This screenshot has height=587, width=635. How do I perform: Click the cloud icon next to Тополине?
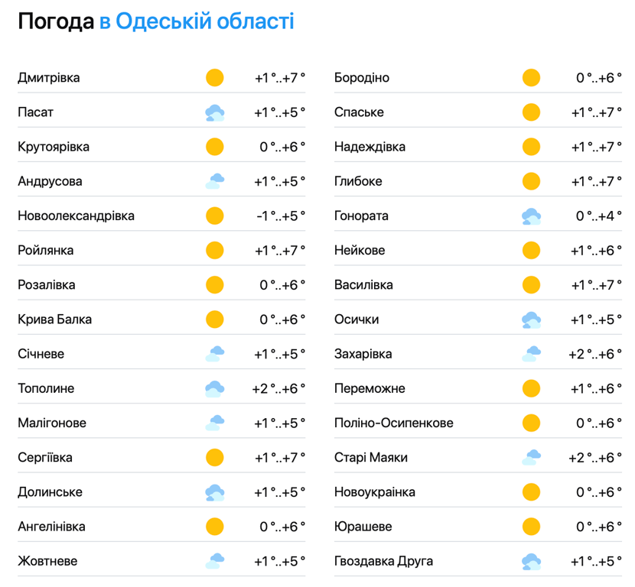(x=214, y=389)
